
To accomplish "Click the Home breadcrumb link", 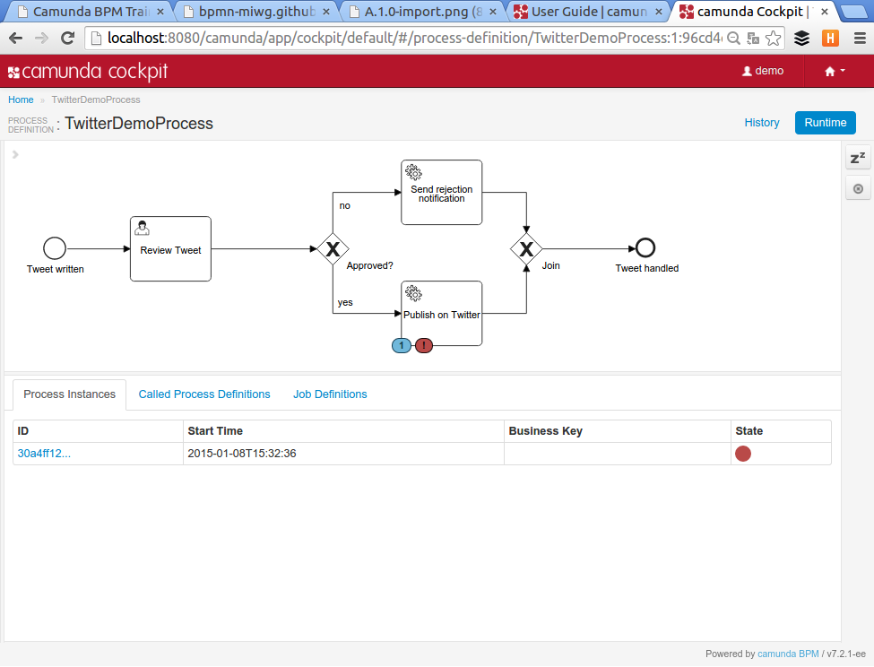I will coord(21,100).
